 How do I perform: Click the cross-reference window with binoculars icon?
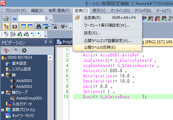click(x=45, y=27)
